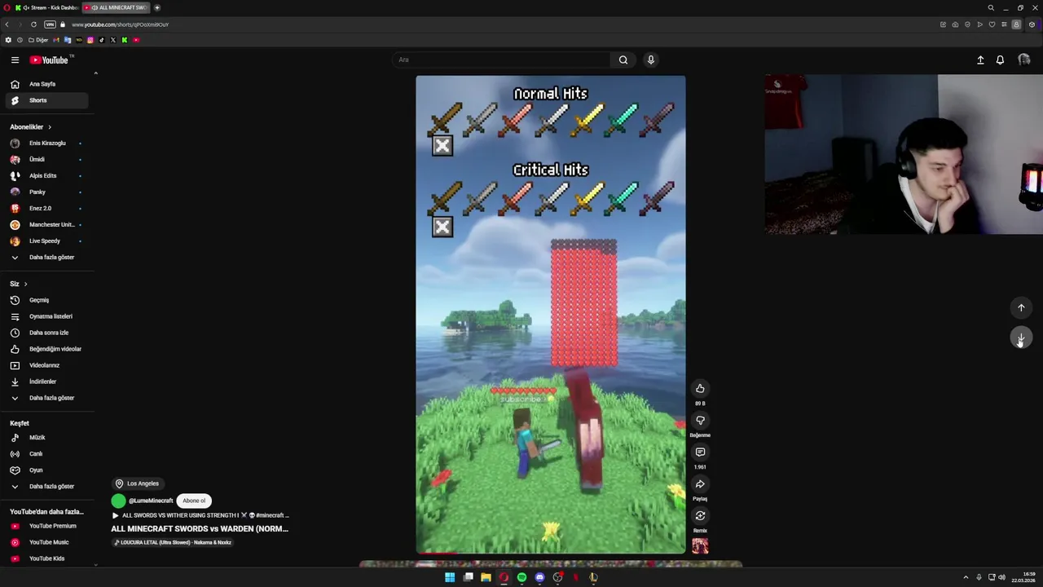Open the Enis Kirazoglu channel subscription
Viewport: 1043px width, 587px height.
pyautogui.click(x=47, y=143)
